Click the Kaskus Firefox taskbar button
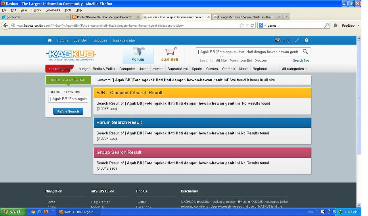 point(79,212)
